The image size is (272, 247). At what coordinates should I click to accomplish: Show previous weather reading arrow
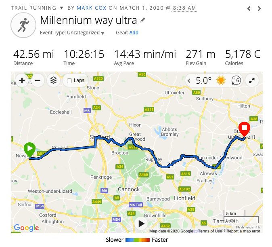pyautogui.click(x=189, y=80)
